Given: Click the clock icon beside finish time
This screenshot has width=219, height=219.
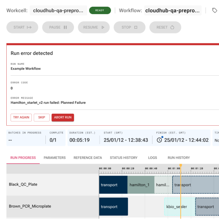Looking at the screenshot, I should (x=159, y=140).
